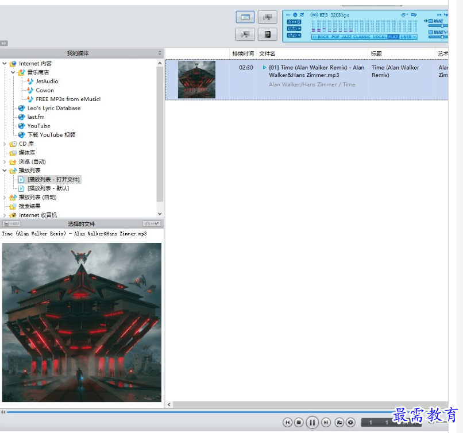Click media tree scrollbar down arrow

pyautogui.click(x=160, y=214)
